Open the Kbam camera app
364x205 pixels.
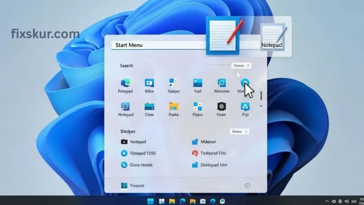pyautogui.click(x=221, y=109)
